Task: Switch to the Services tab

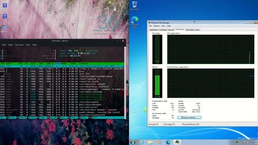Action: tap(171, 30)
